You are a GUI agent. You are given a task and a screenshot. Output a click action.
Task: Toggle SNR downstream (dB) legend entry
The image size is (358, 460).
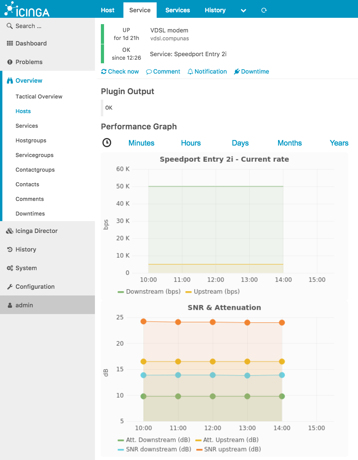(x=154, y=449)
